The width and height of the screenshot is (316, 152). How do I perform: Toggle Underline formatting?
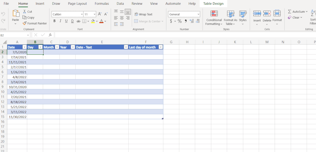click(66, 21)
